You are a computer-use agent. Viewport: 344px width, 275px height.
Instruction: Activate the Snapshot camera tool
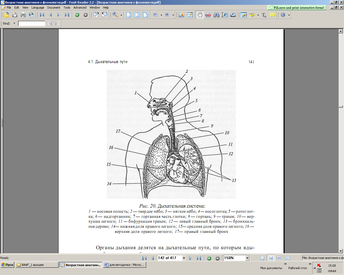(x=233, y=15)
